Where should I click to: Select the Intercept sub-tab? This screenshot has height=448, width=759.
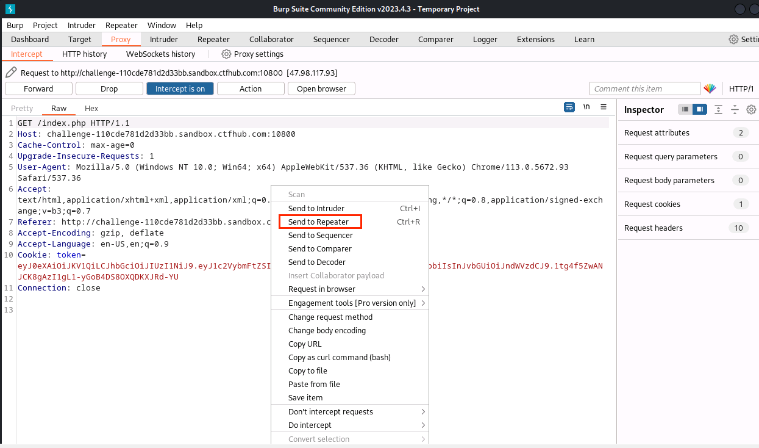click(x=27, y=54)
